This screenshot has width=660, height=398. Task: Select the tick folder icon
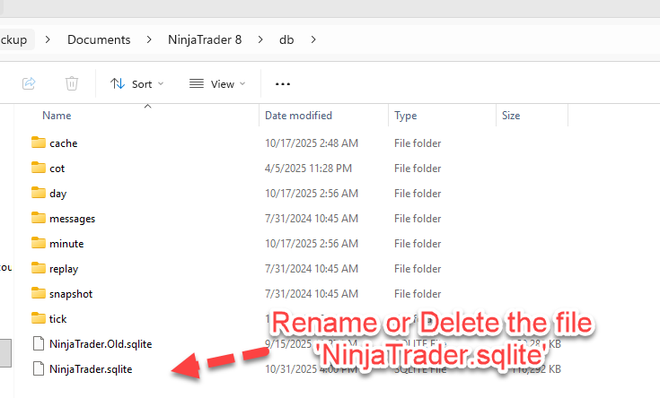[x=39, y=318]
